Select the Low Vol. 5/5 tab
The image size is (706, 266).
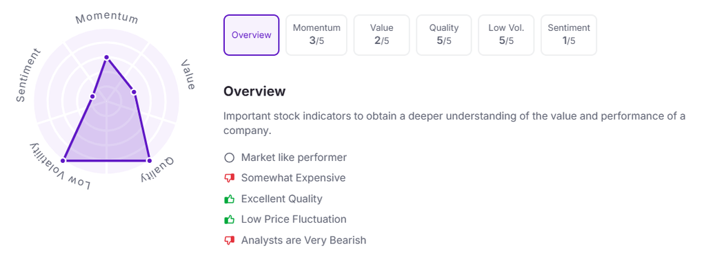pos(506,35)
